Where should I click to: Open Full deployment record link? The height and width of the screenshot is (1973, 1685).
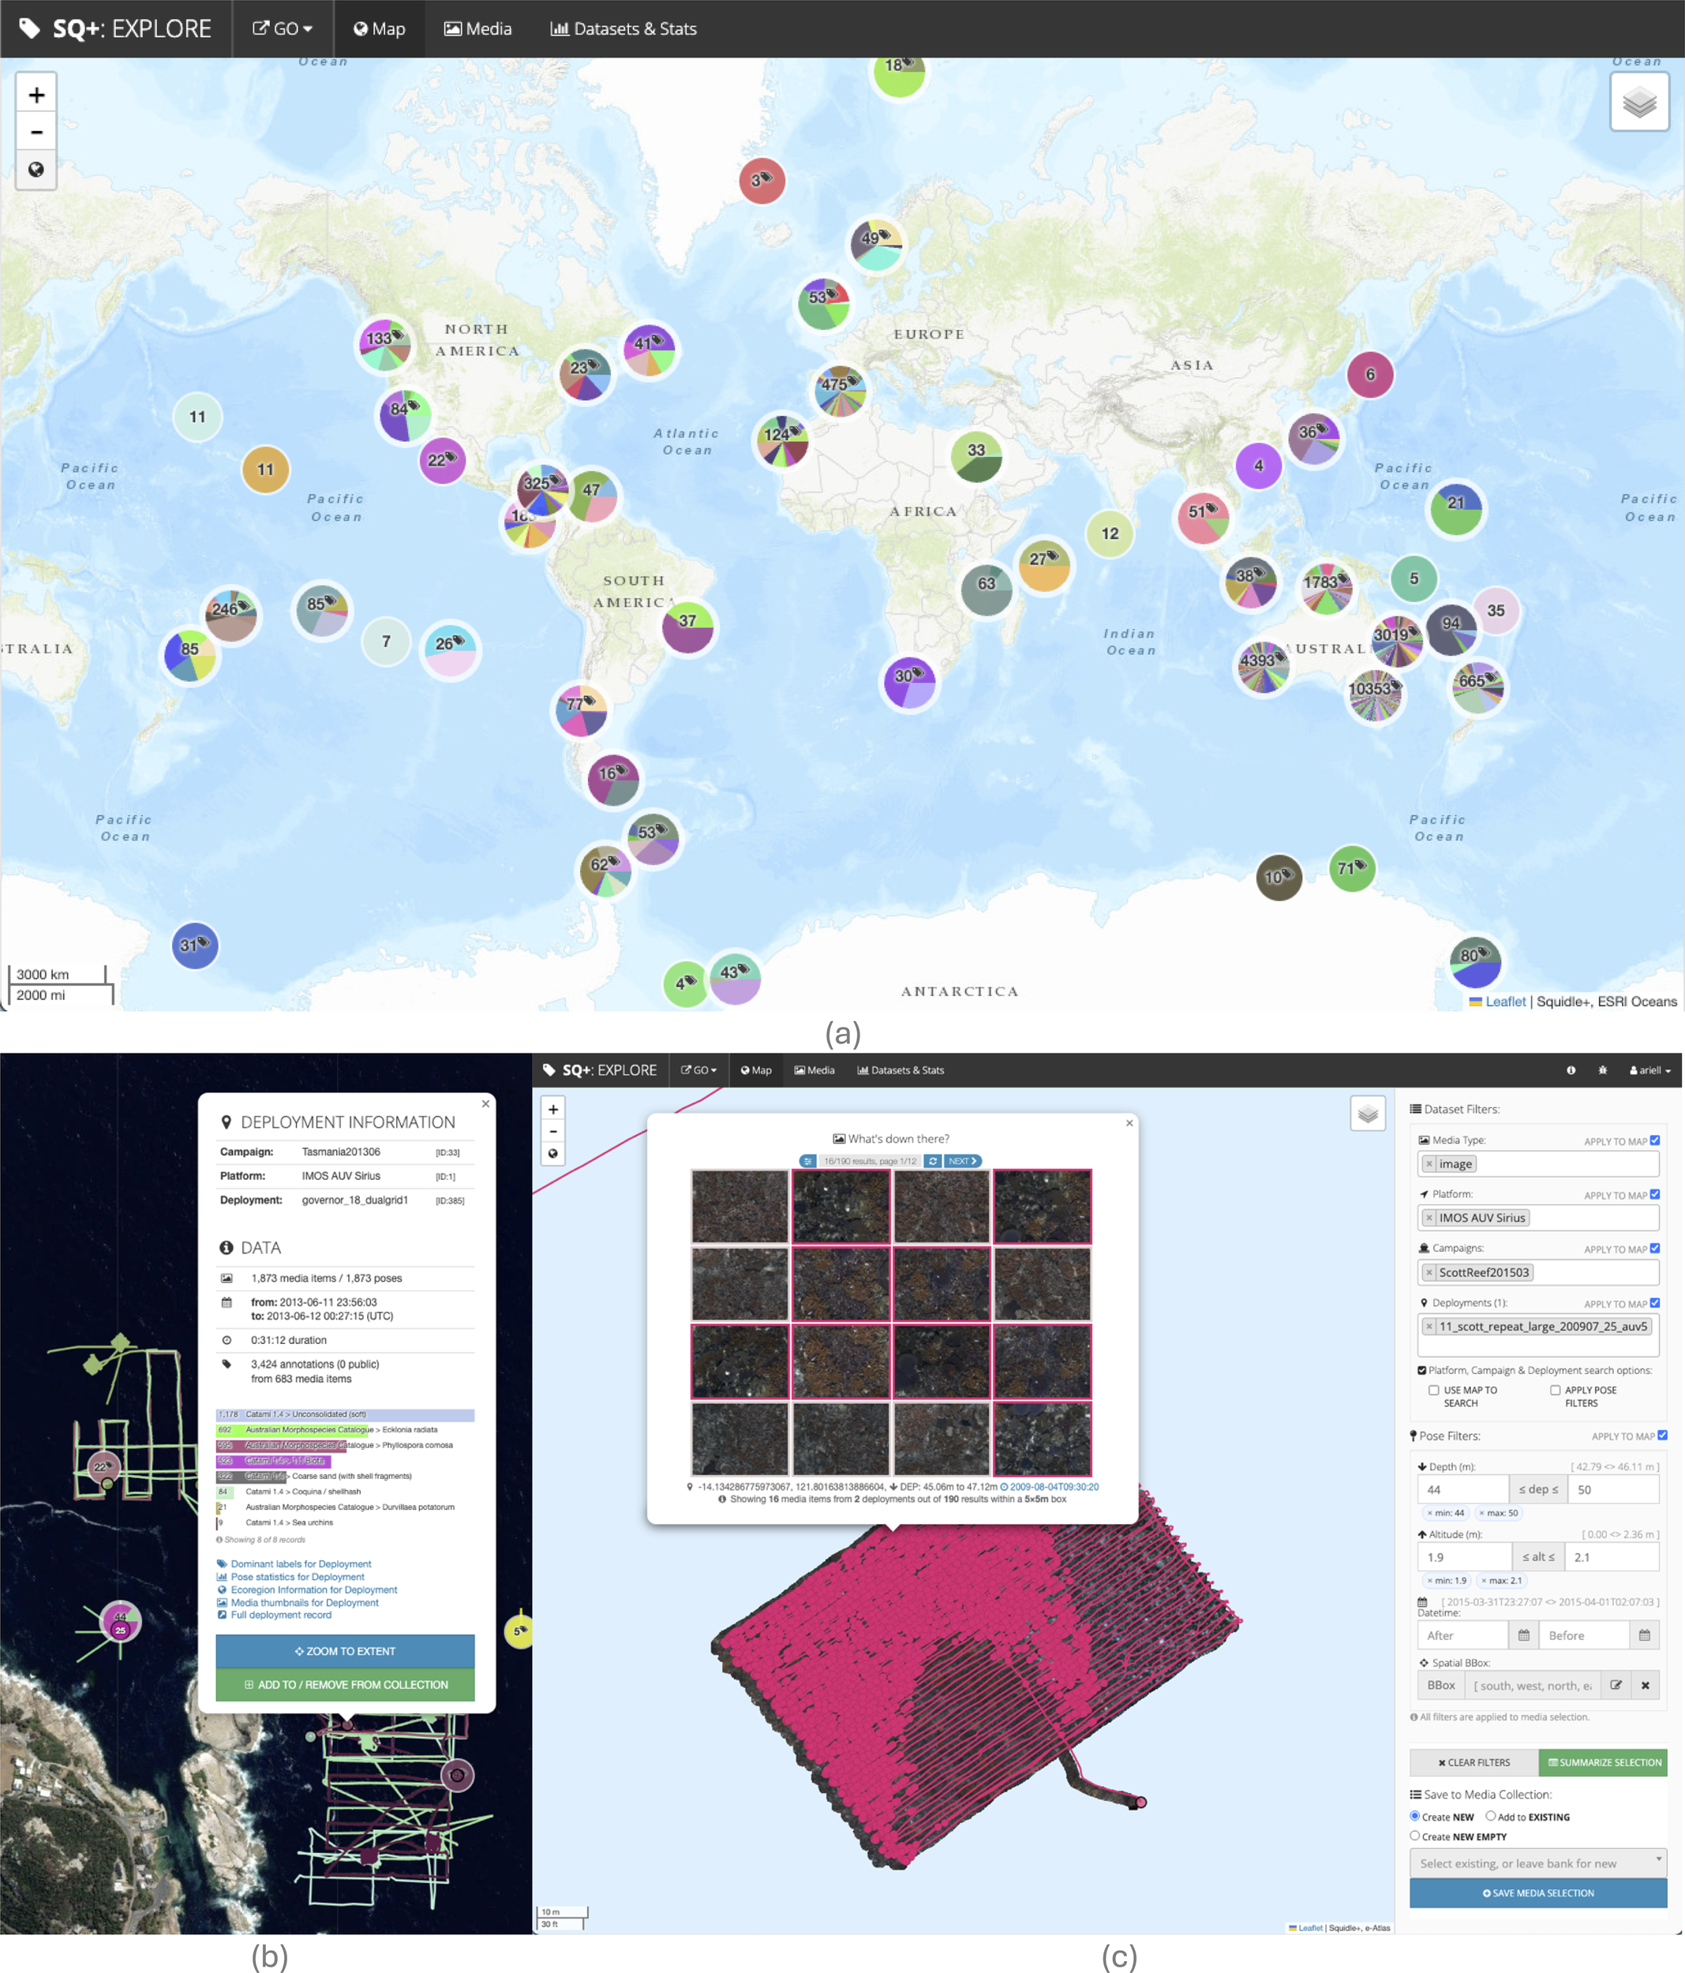(x=280, y=1615)
